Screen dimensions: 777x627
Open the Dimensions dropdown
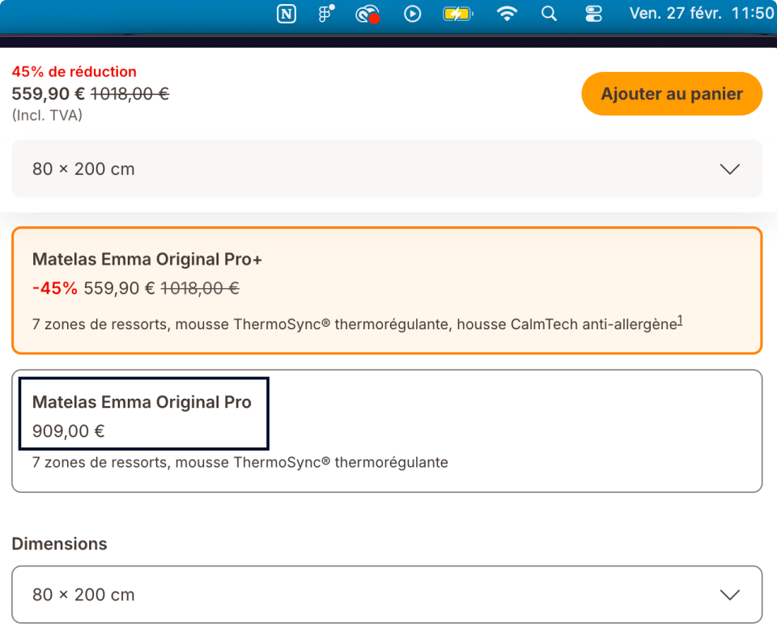(387, 595)
